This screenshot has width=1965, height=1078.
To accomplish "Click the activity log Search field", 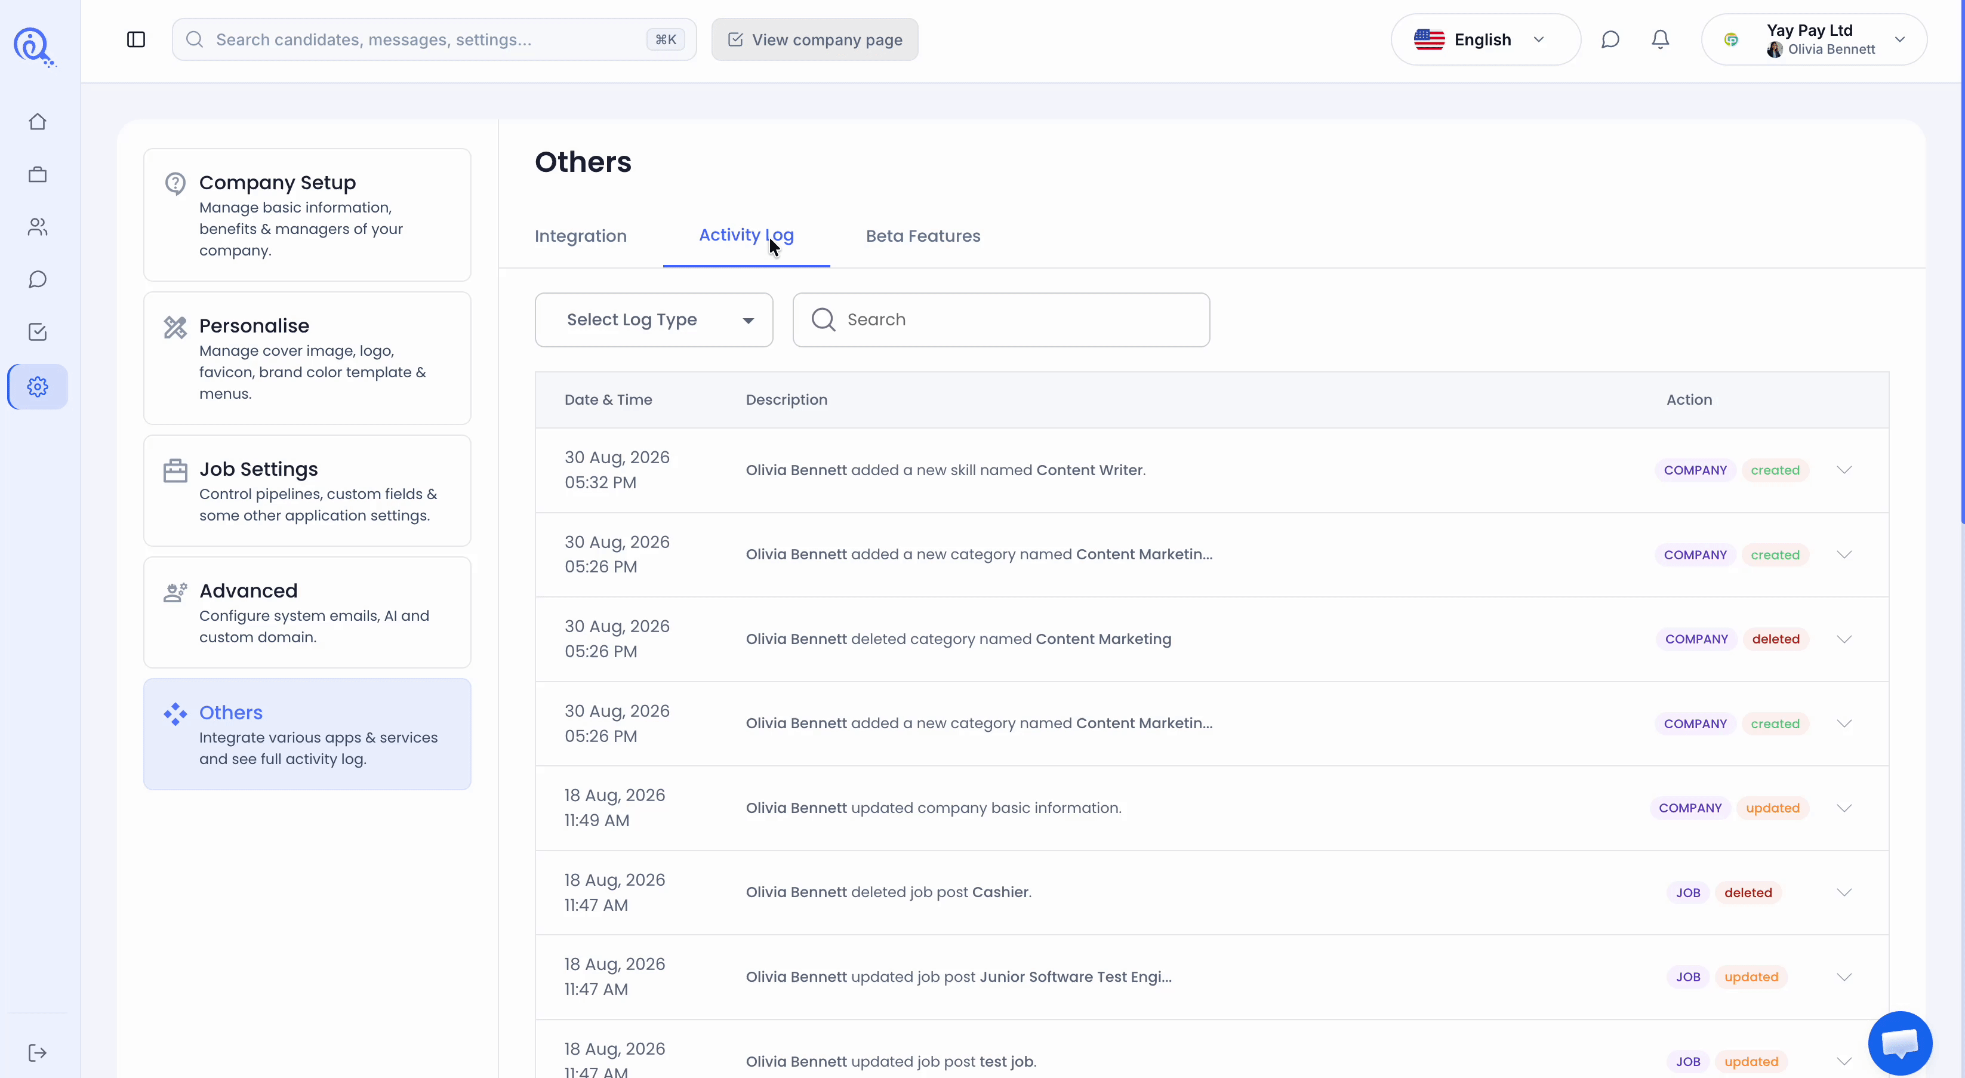I will click(1001, 321).
